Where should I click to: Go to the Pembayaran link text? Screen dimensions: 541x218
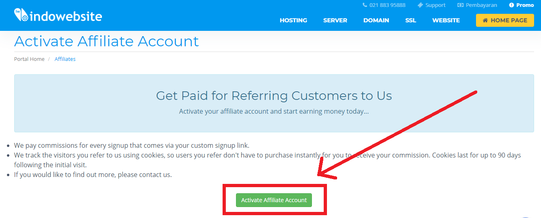(481, 5)
